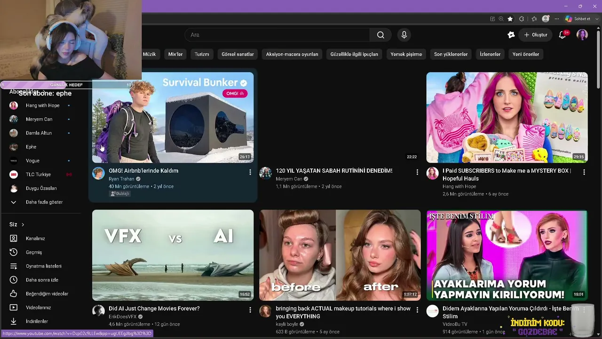The height and width of the screenshot is (339, 602).
Task: Click the Sohbet et Copilot button
Action: pyautogui.click(x=578, y=19)
